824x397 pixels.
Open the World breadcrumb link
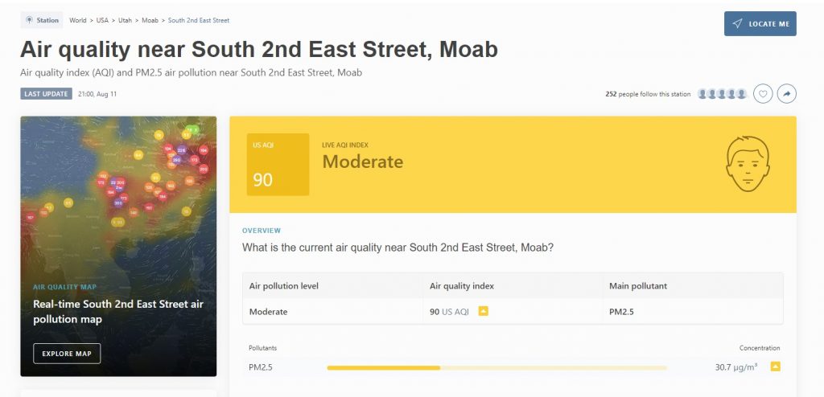pyautogui.click(x=78, y=20)
